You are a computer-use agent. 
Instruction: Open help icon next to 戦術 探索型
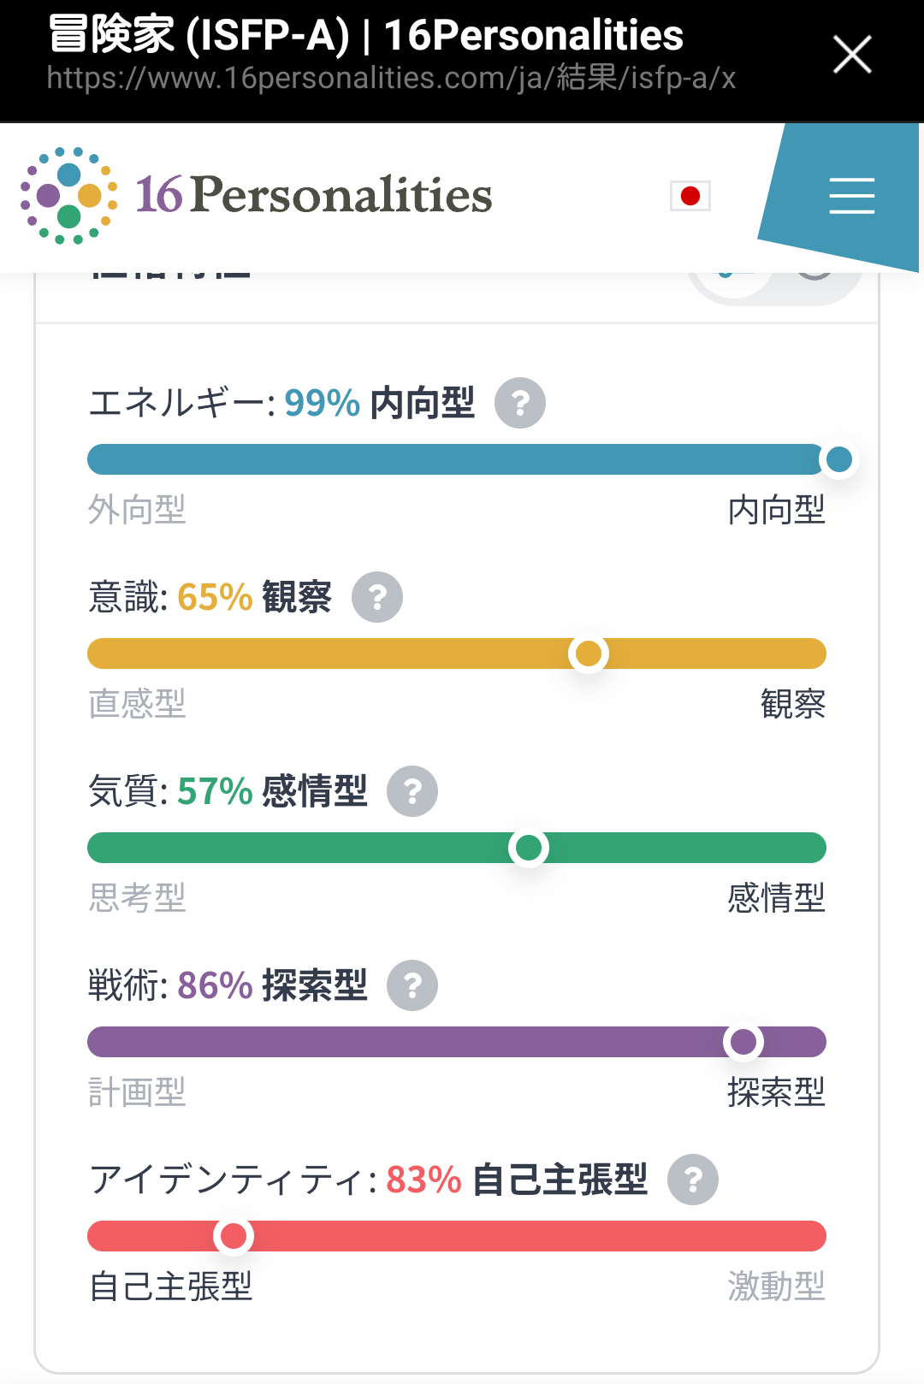click(412, 985)
